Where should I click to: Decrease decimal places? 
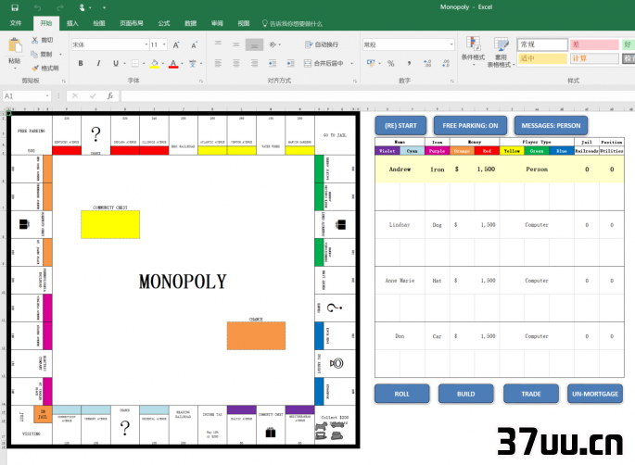pyautogui.click(x=446, y=63)
